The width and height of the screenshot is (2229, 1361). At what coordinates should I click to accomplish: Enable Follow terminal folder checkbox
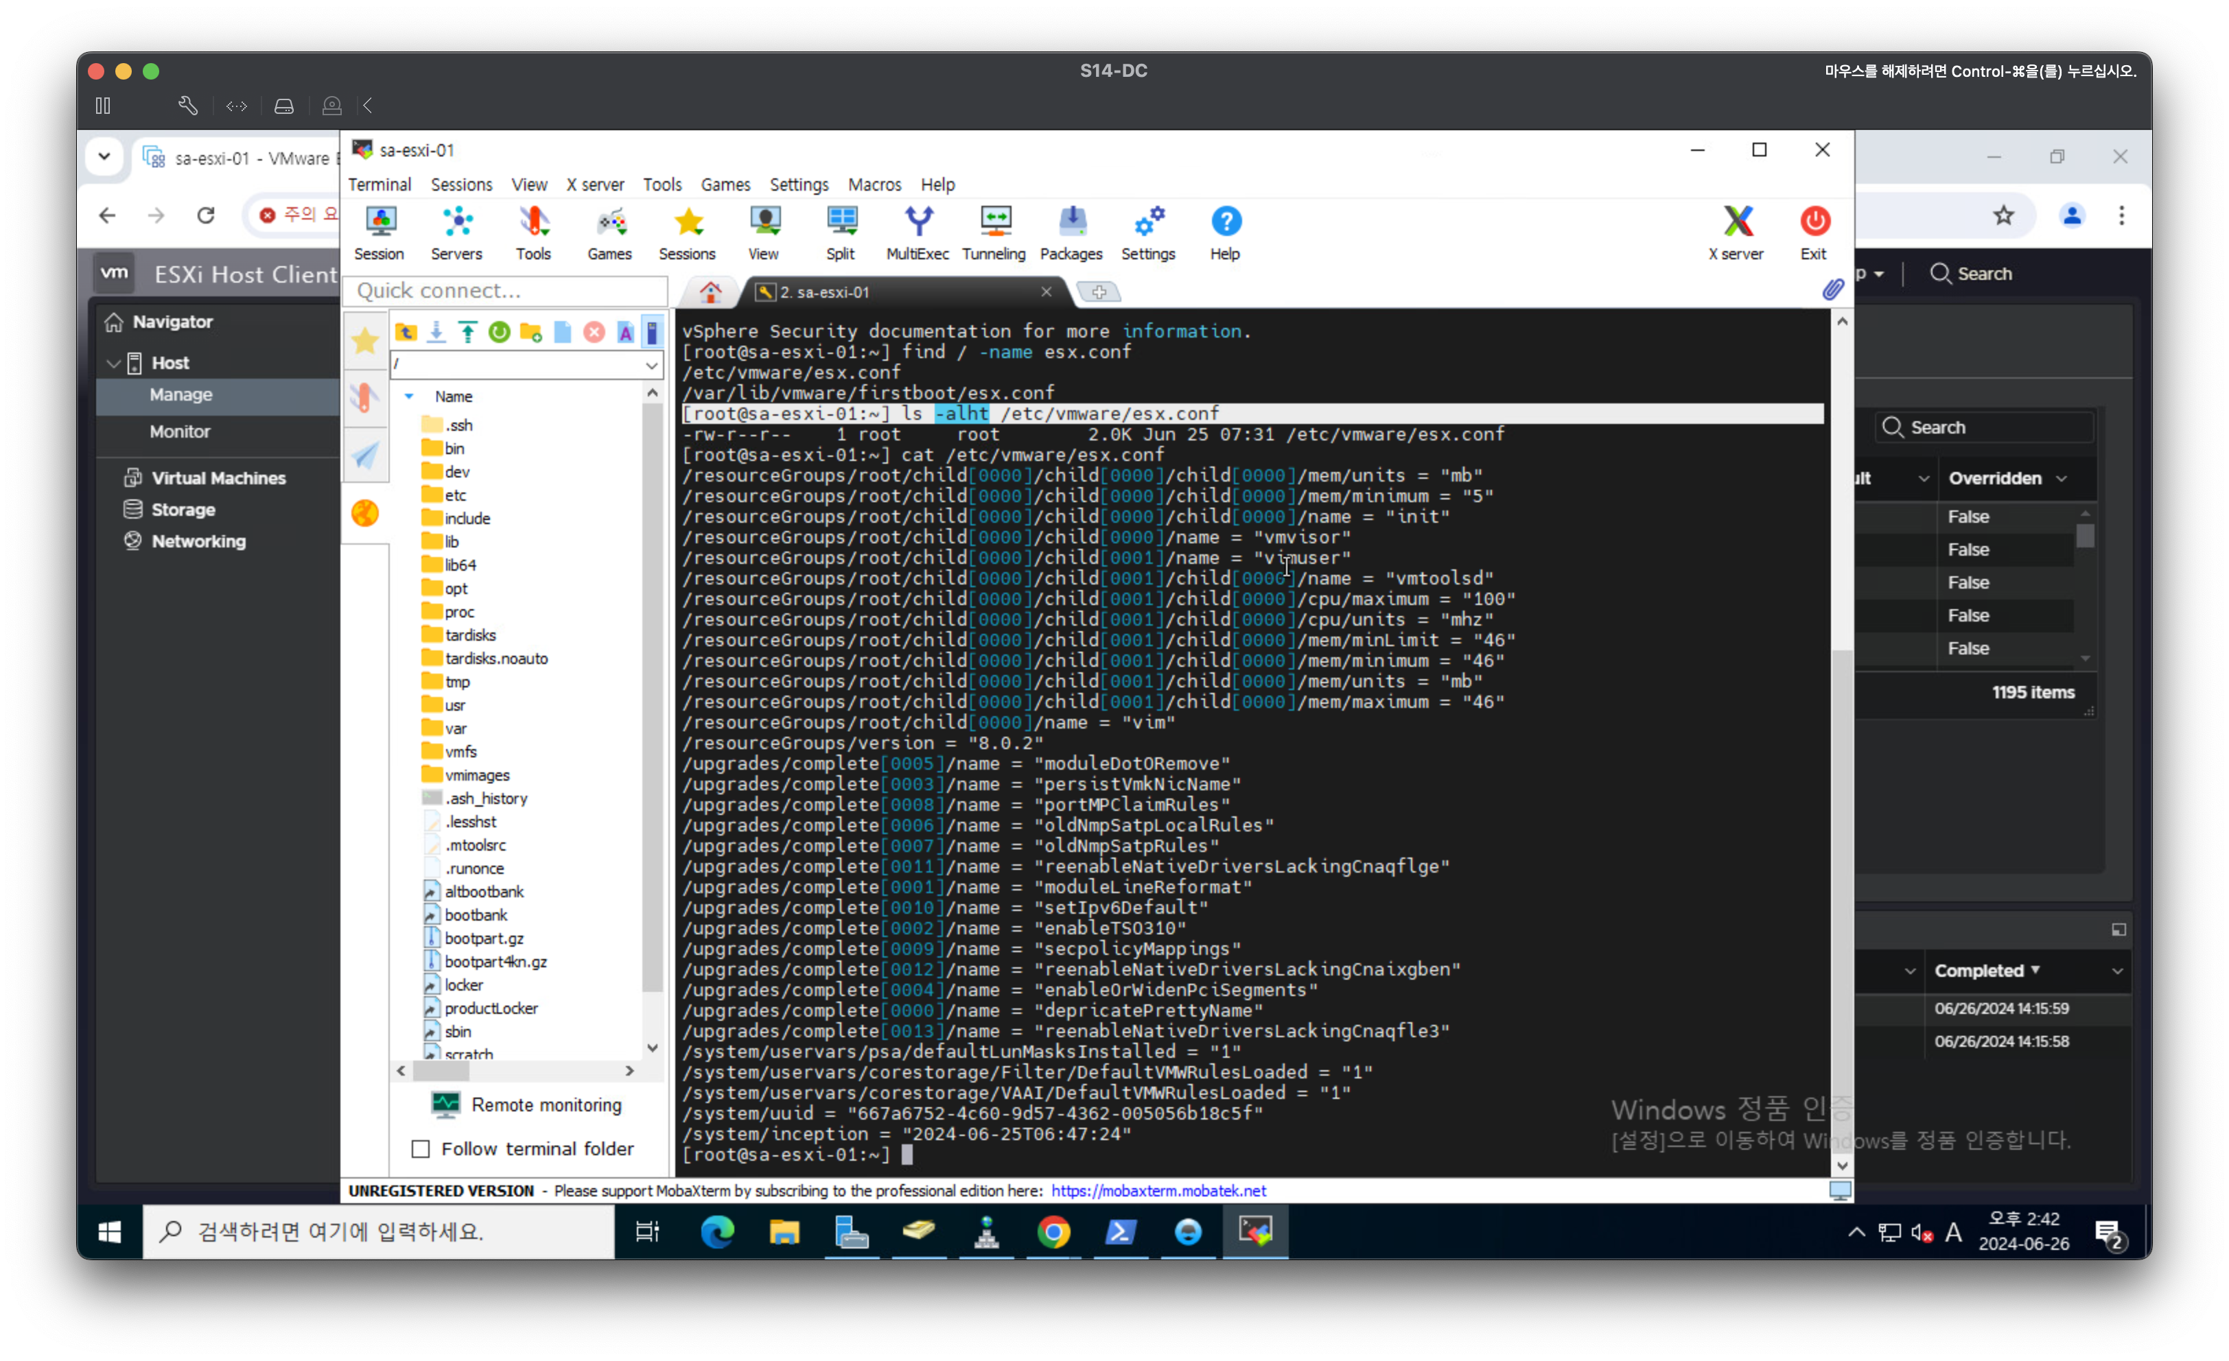tap(421, 1148)
